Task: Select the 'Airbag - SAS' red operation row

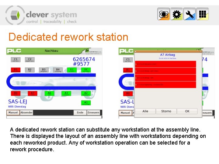Action: (165, 78)
